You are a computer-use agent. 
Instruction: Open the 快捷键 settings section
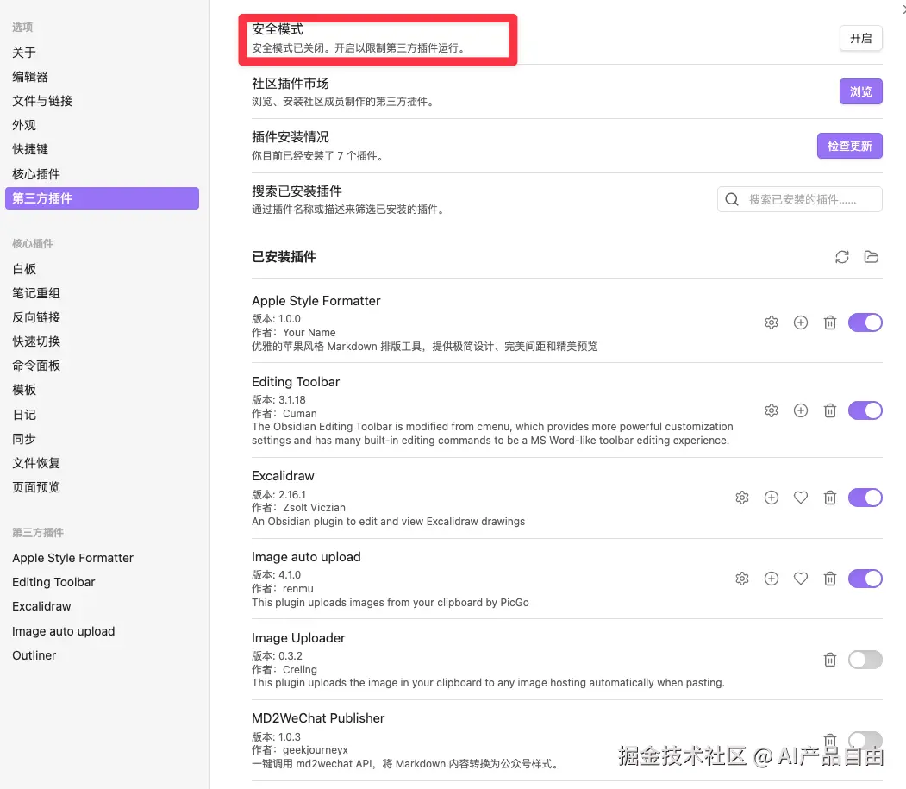[28, 149]
